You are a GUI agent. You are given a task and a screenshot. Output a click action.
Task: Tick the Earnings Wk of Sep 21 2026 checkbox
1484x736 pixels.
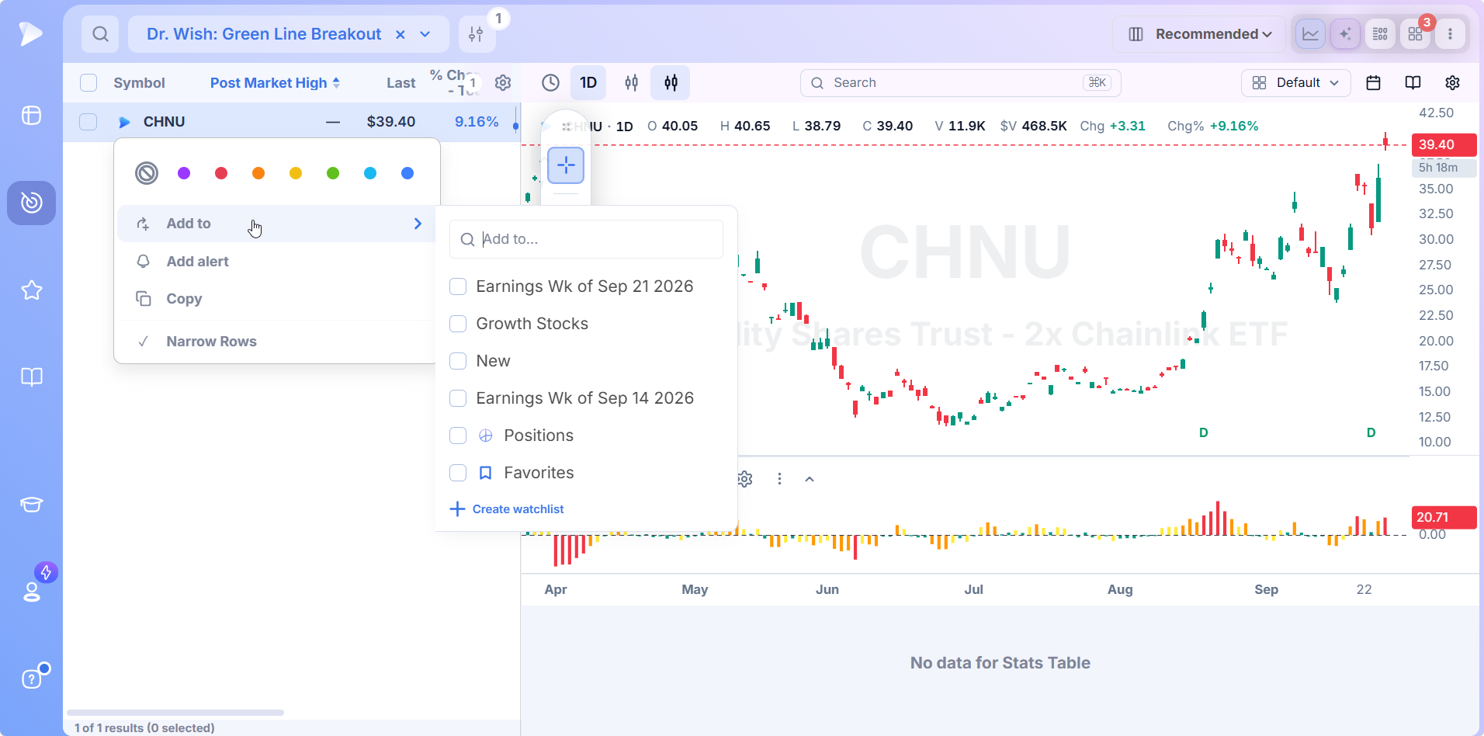point(458,286)
